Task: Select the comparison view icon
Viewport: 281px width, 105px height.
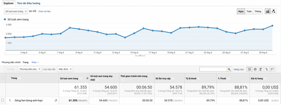Action: coord(266,69)
